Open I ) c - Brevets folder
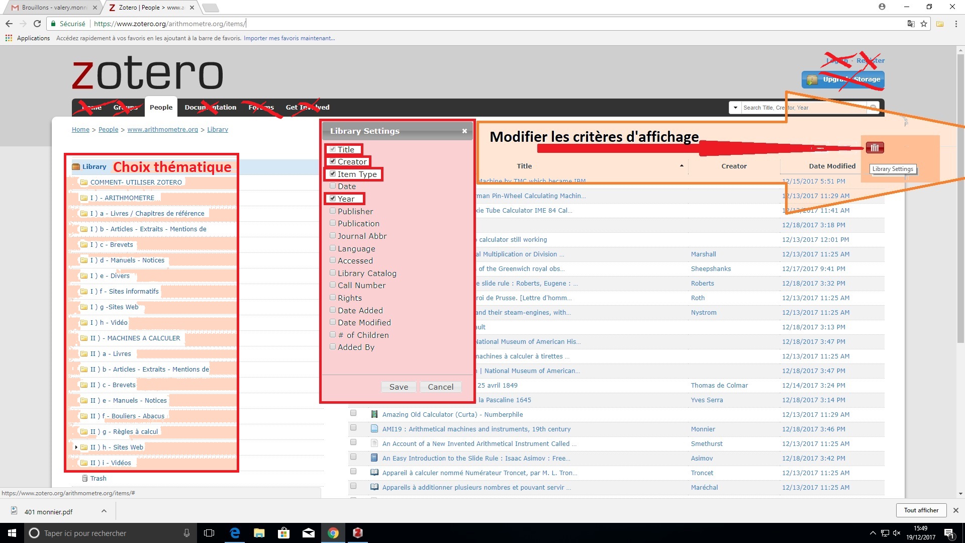This screenshot has width=965, height=543. (112, 244)
